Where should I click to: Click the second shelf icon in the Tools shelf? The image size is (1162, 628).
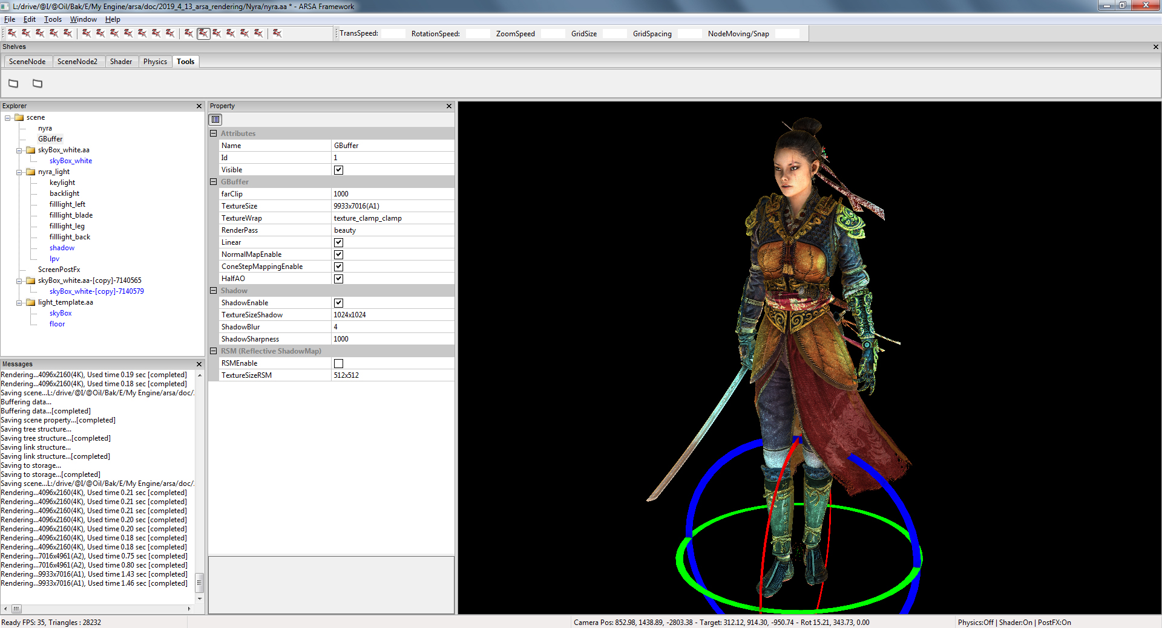point(37,83)
